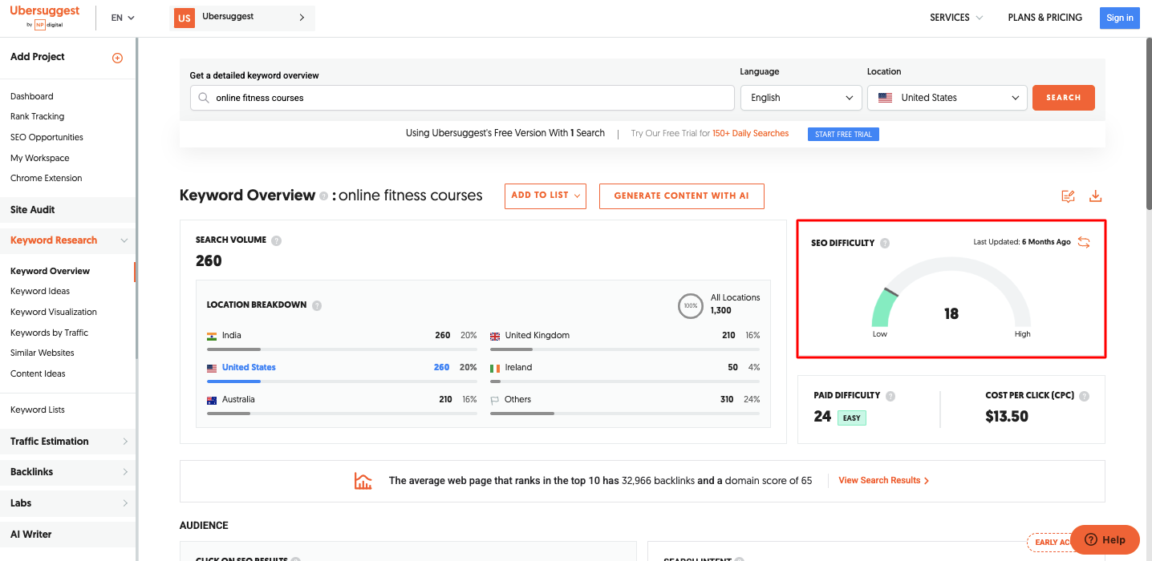Click the Cost Per Click info icon
The image size is (1152, 561).
[1085, 396]
